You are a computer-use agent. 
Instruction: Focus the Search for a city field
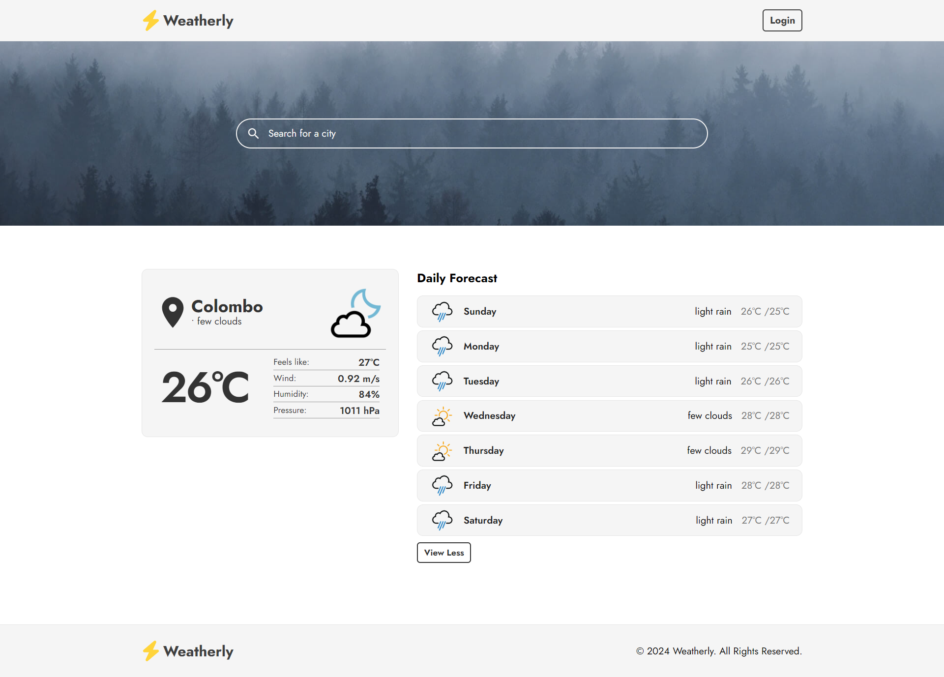click(472, 133)
